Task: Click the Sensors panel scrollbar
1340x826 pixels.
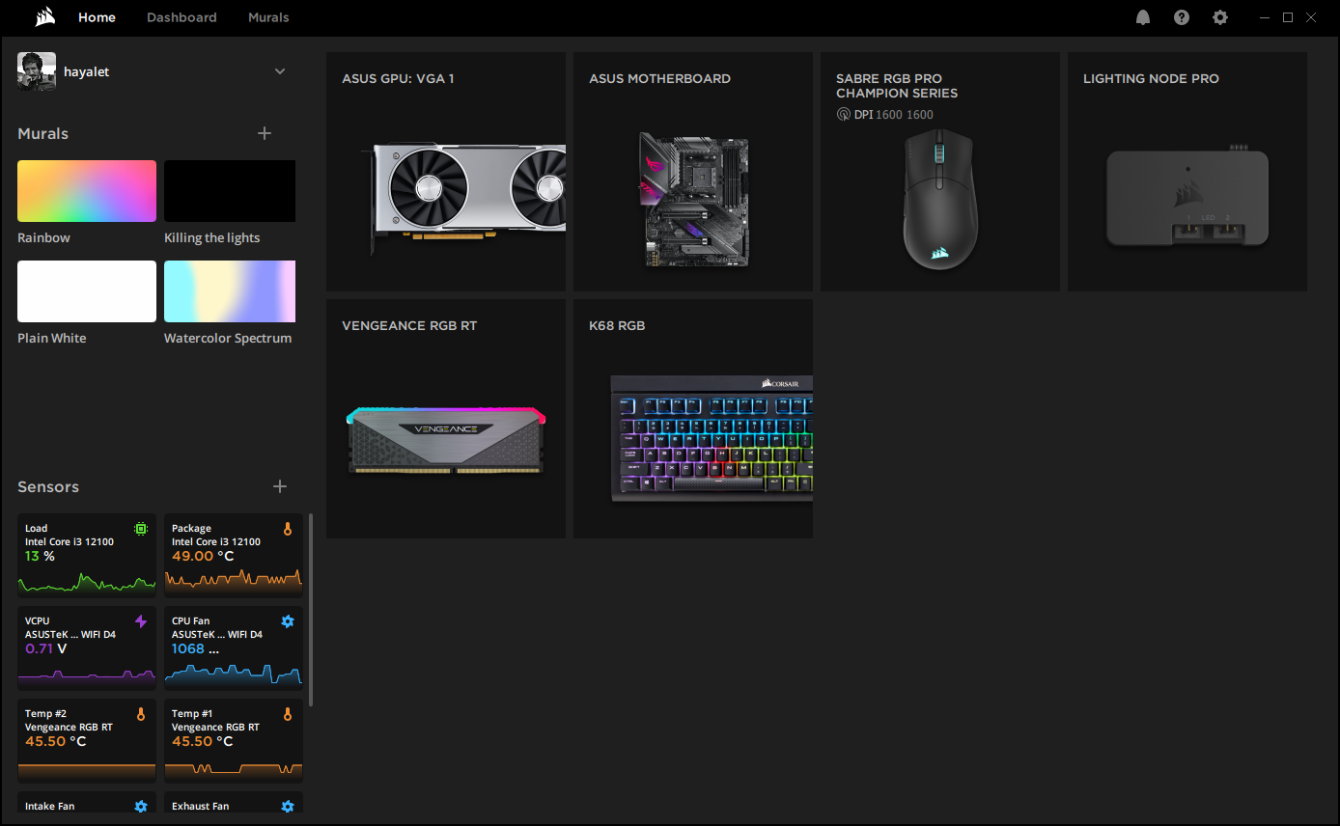Action: [x=311, y=610]
